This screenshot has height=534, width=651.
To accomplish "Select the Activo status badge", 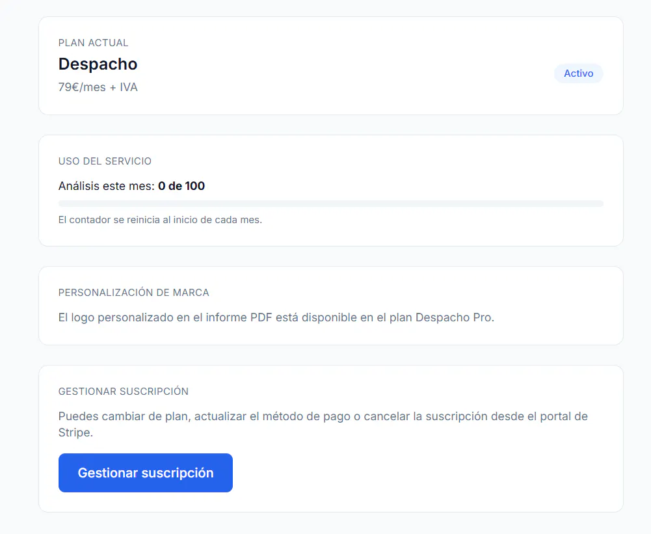I will point(578,73).
